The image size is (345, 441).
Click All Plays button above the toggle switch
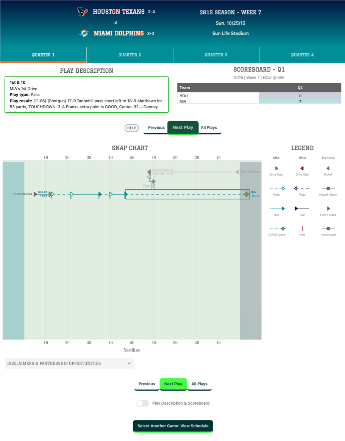tap(200, 384)
